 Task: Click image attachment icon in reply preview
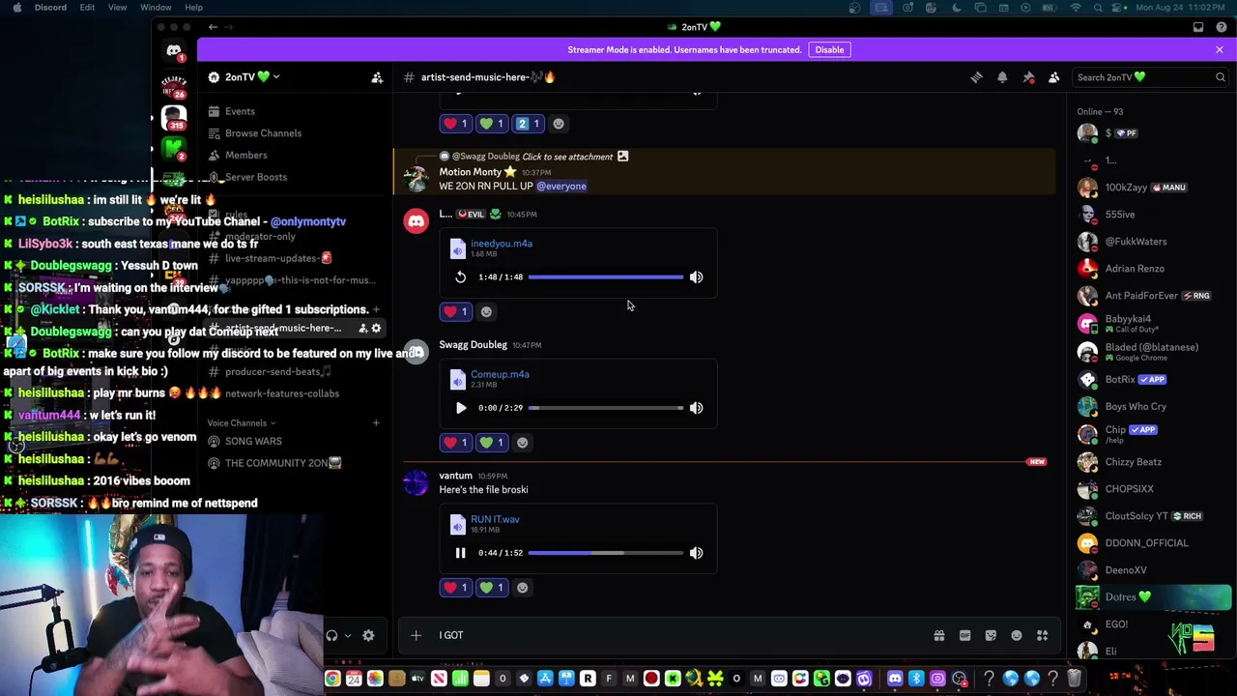(x=623, y=157)
